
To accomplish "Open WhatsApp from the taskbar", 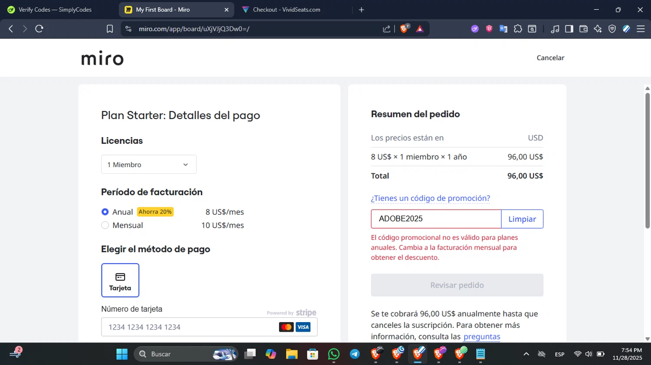I will tap(334, 354).
